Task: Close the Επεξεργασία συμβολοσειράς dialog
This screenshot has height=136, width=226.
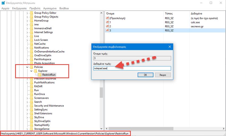Action: pos(169,47)
